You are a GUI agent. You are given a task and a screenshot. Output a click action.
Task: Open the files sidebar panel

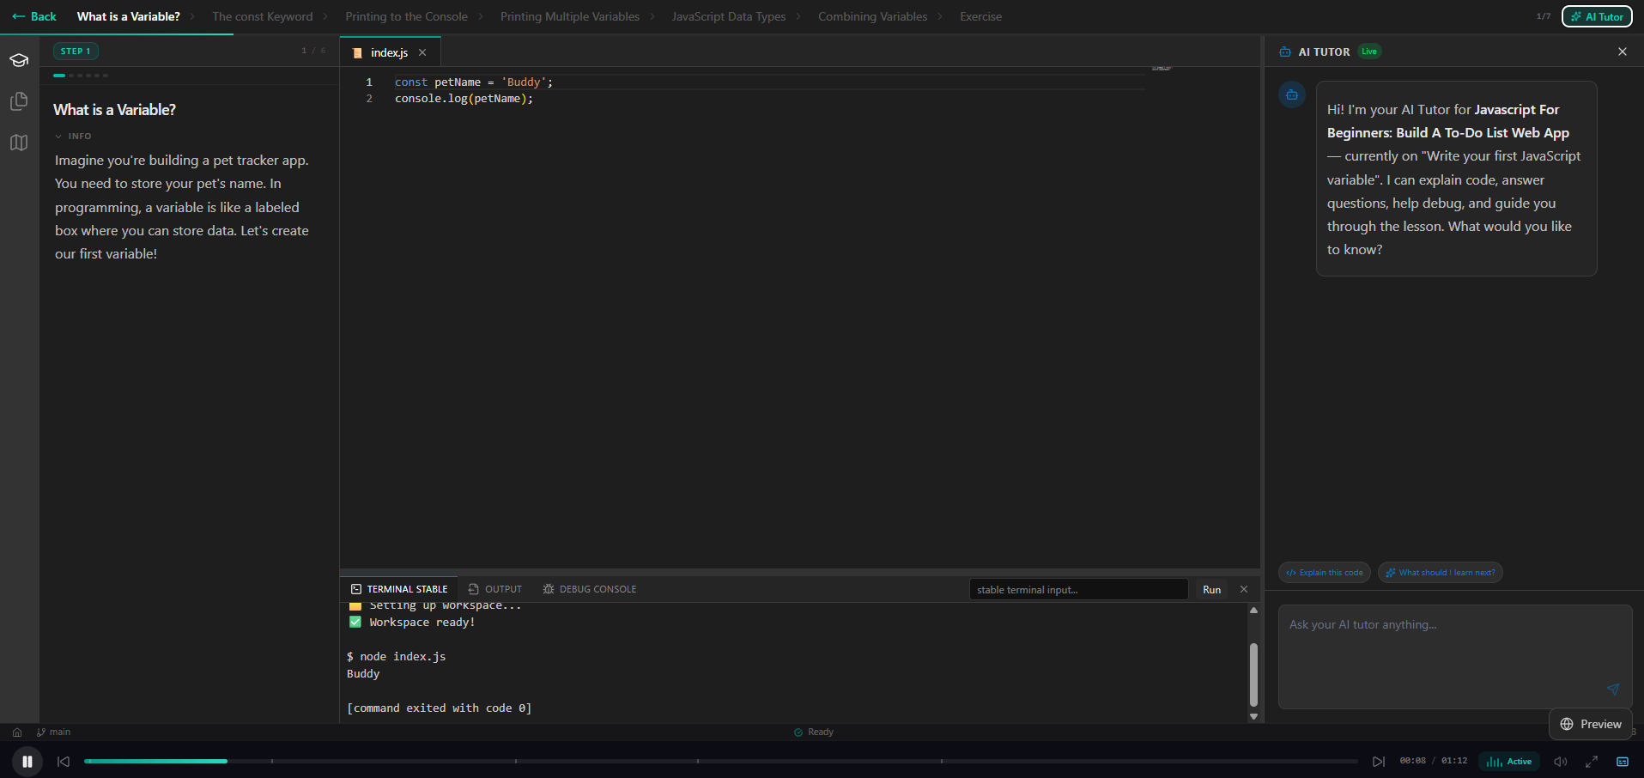point(19,101)
